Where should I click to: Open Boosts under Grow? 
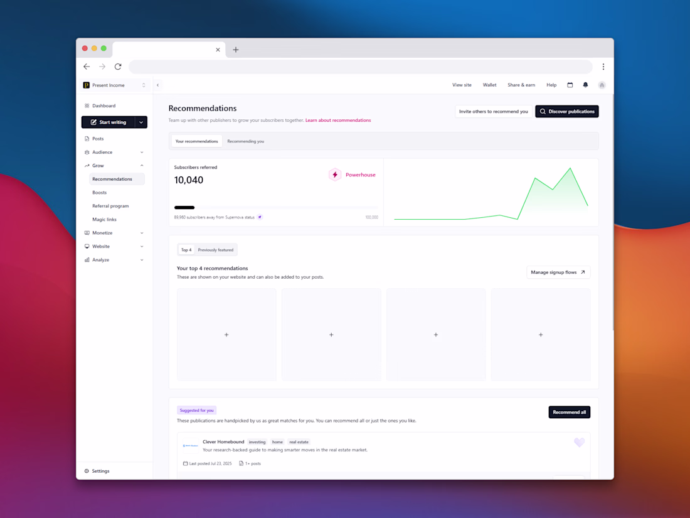100,193
